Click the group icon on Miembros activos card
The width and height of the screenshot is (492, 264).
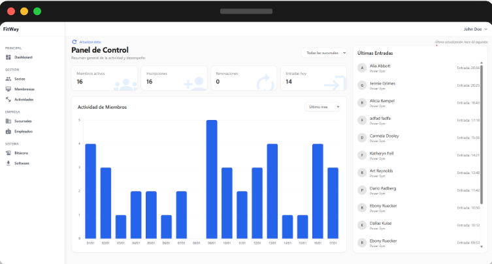[x=125, y=85]
